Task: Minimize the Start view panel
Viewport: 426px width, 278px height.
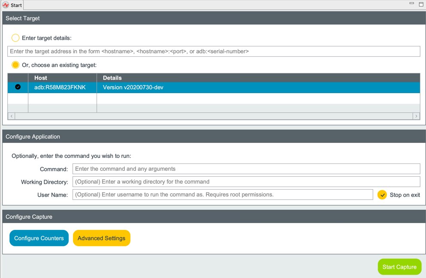Action: point(411,4)
